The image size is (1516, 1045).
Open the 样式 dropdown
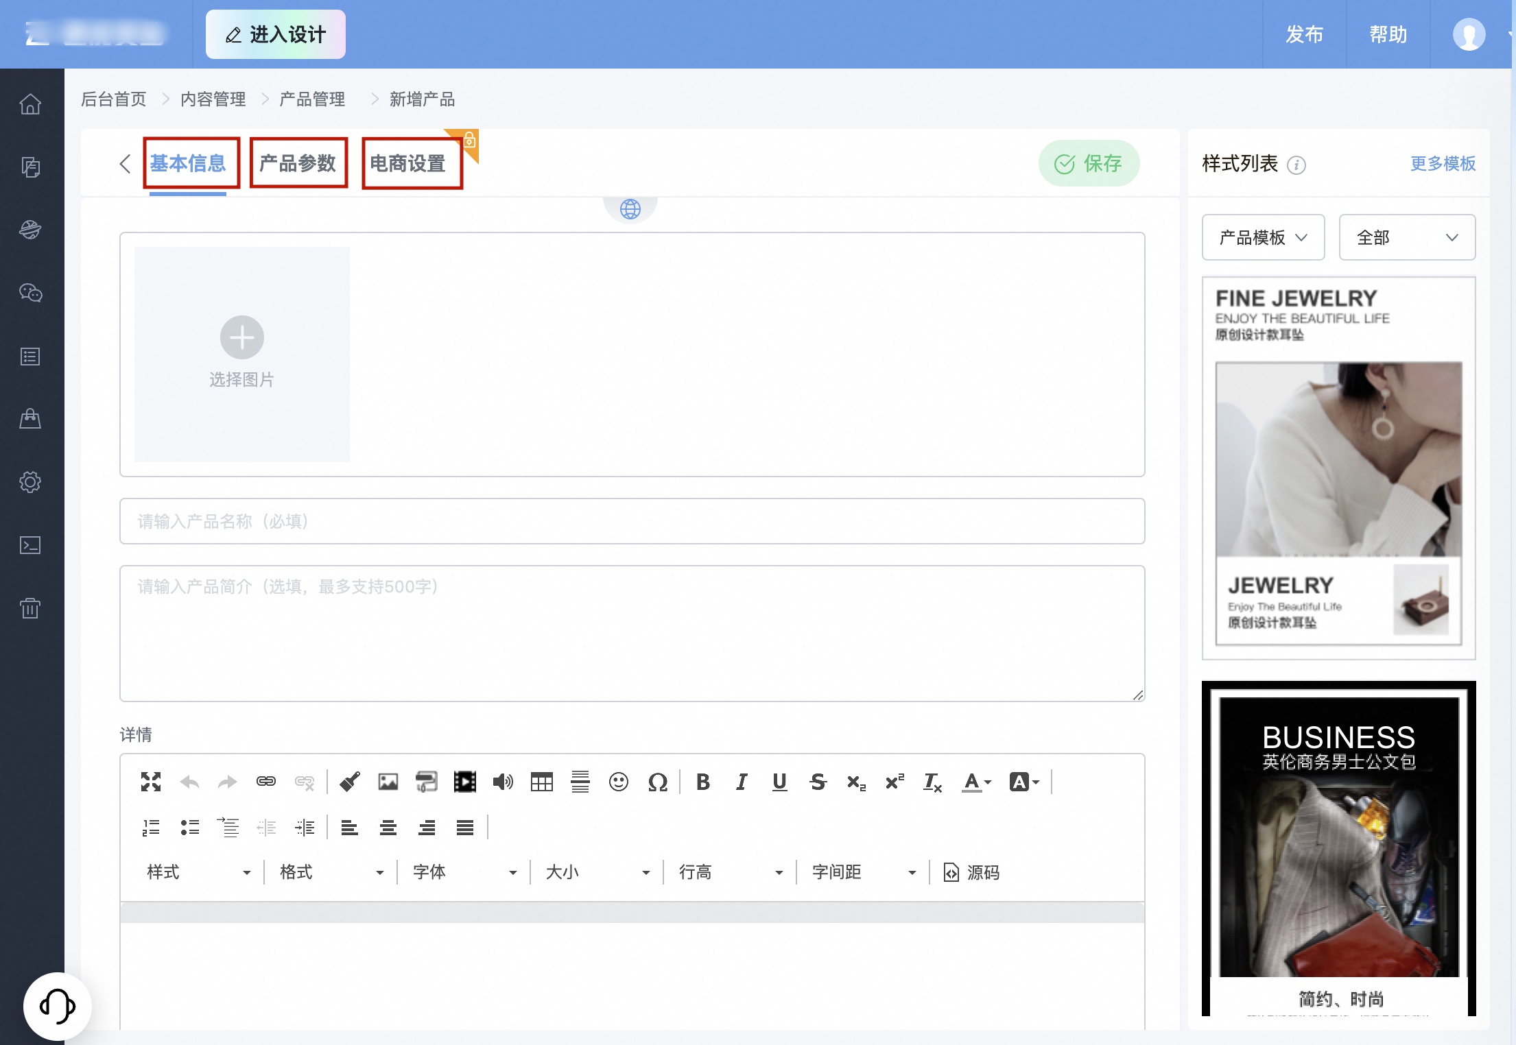pyautogui.click(x=199, y=872)
